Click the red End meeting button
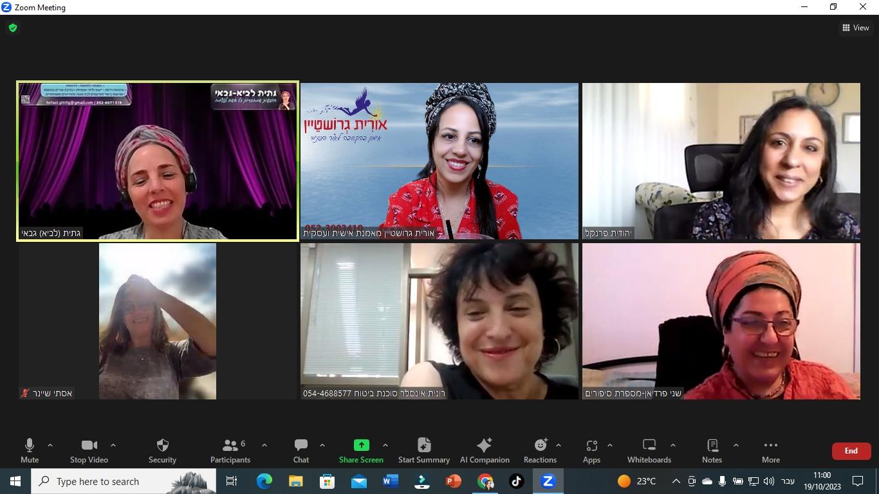Image resolution: width=879 pixels, height=494 pixels. (851, 451)
